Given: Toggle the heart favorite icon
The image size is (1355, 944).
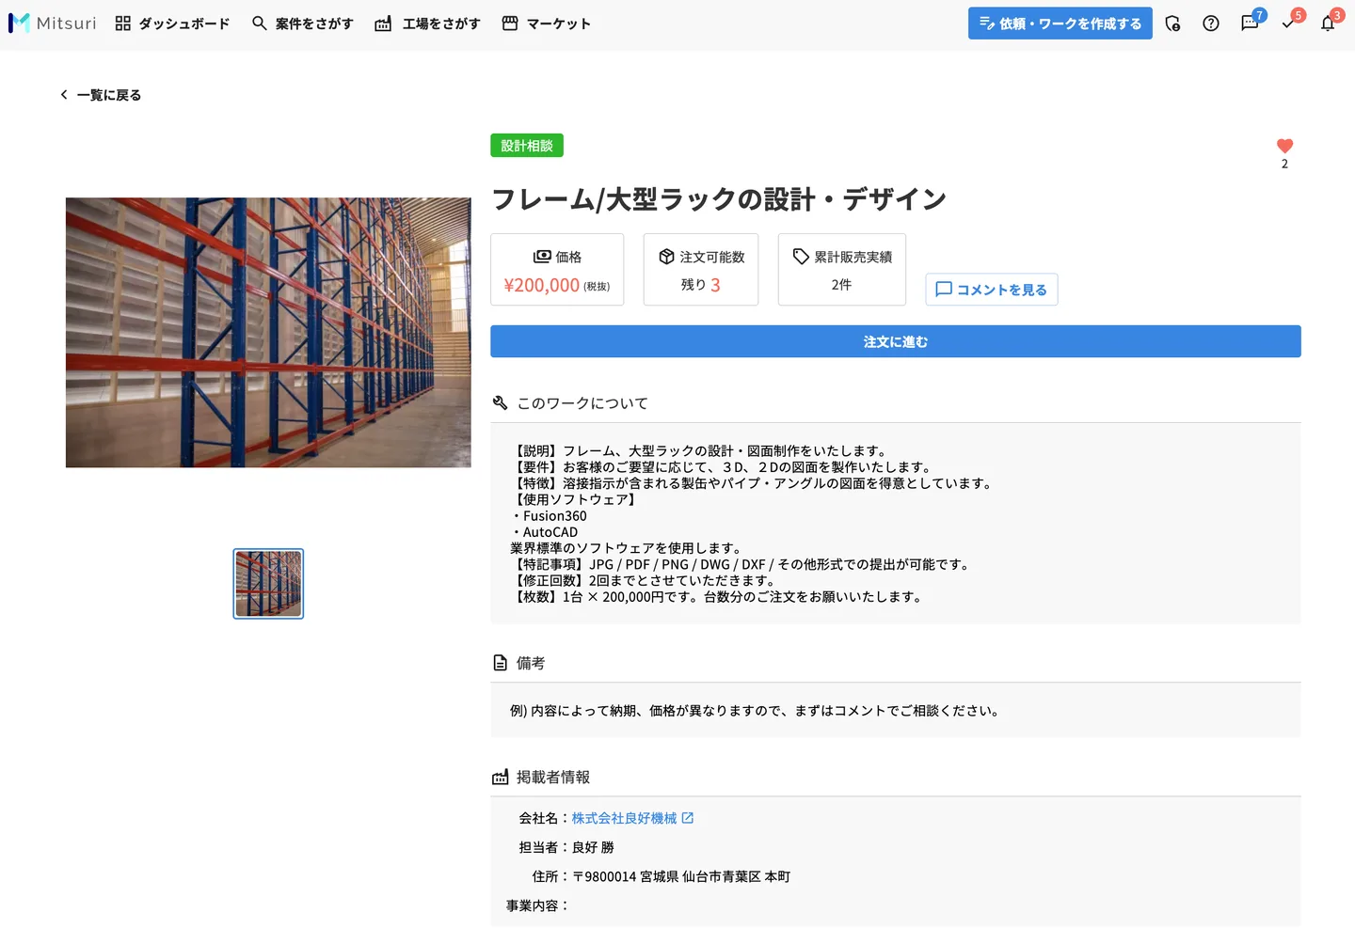Looking at the screenshot, I should tap(1284, 146).
